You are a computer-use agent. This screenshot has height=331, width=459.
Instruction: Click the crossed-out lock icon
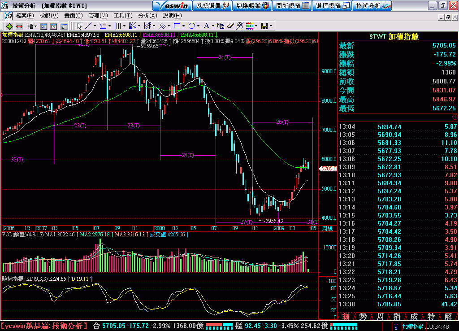(x=240, y=26)
